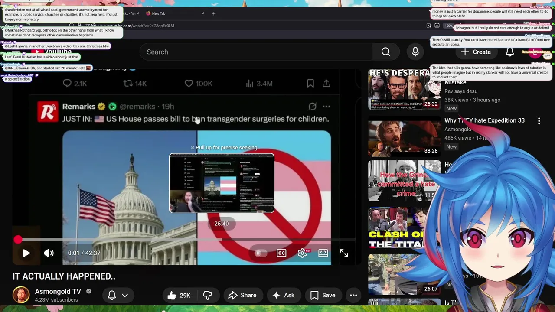
Task: Seek to the 25:40 point on progress bar
Action: pos(222,240)
